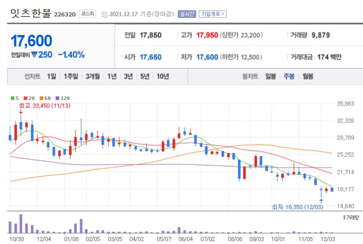
Task: Select the red 20-day moving average legend
Action: pyautogui.click(x=28, y=98)
